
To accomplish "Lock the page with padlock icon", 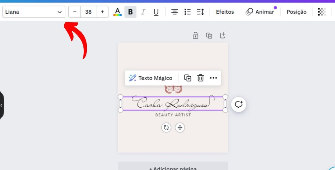I will pos(195,35).
